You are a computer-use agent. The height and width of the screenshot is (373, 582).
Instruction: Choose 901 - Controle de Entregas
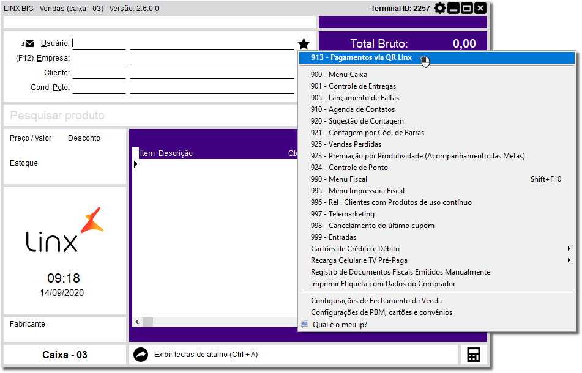[x=437, y=86]
